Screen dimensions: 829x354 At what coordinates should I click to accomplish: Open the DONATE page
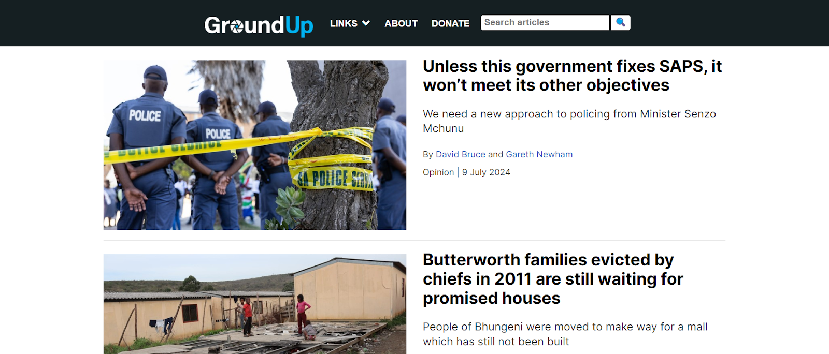coord(450,23)
